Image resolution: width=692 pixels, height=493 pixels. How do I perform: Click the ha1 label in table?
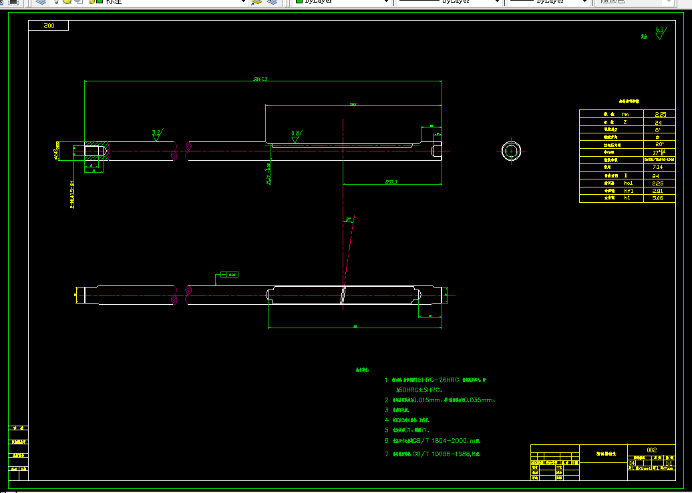coord(628,183)
